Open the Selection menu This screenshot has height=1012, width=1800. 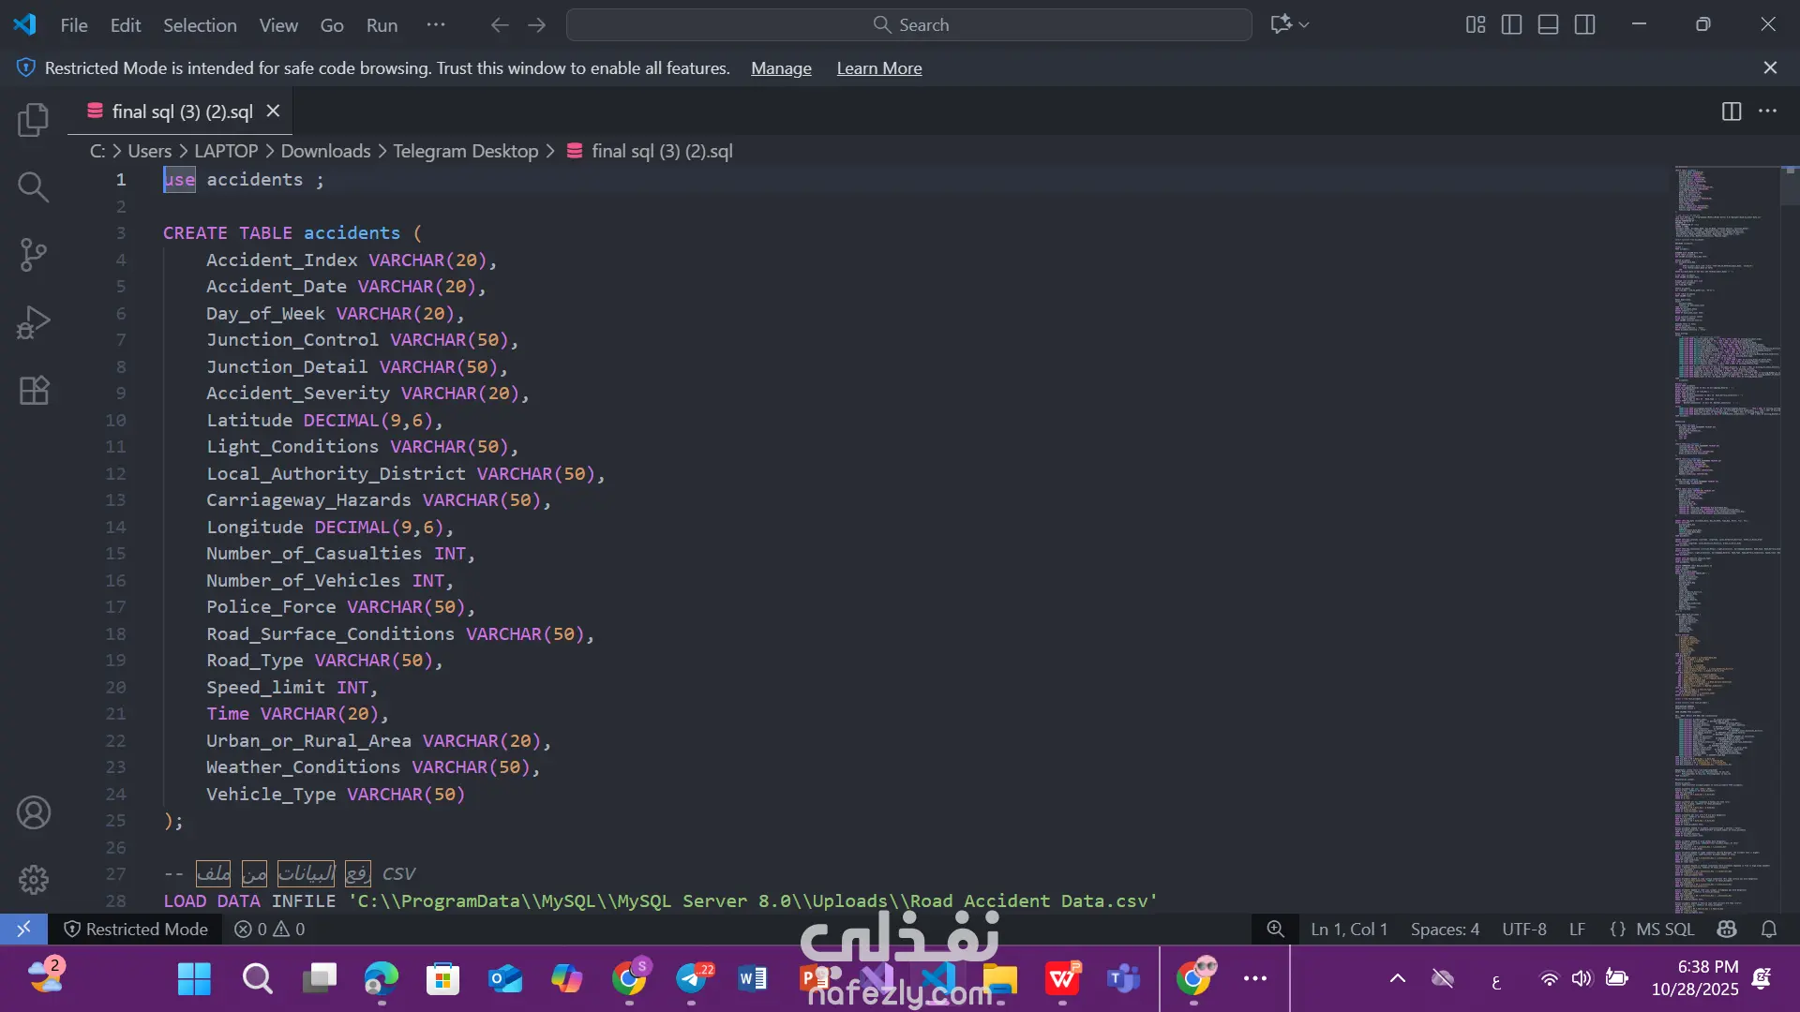(200, 25)
